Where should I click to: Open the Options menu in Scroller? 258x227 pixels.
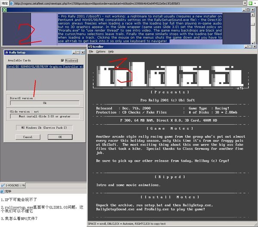(x=100, y=51)
